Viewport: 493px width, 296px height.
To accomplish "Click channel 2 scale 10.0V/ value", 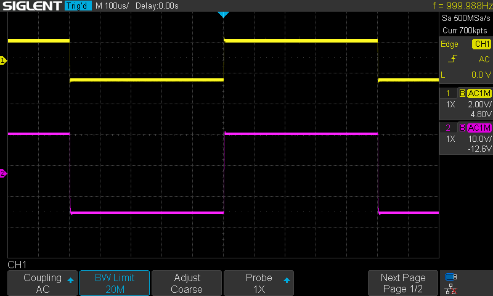I will [x=479, y=139].
